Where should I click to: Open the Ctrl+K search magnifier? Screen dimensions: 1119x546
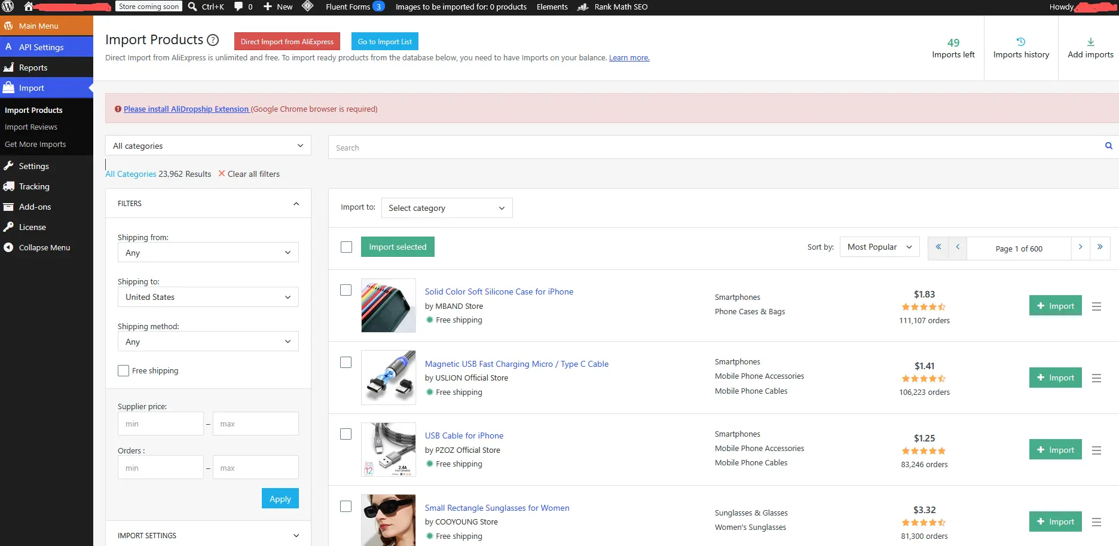tap(192, 7)
